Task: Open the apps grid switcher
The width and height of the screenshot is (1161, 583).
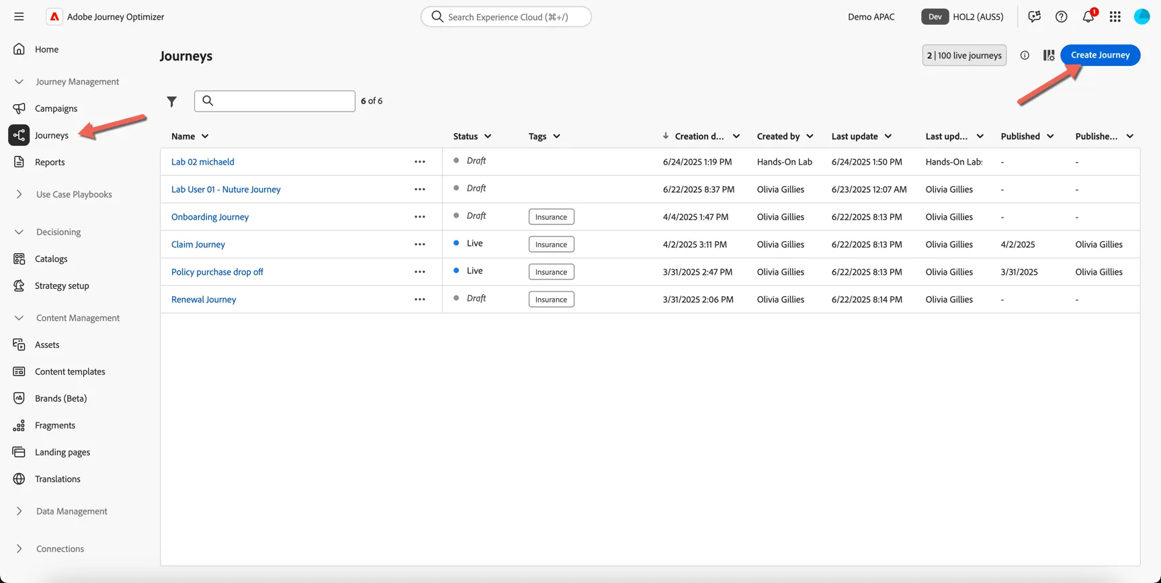Action: click(x=1115, y=17)
